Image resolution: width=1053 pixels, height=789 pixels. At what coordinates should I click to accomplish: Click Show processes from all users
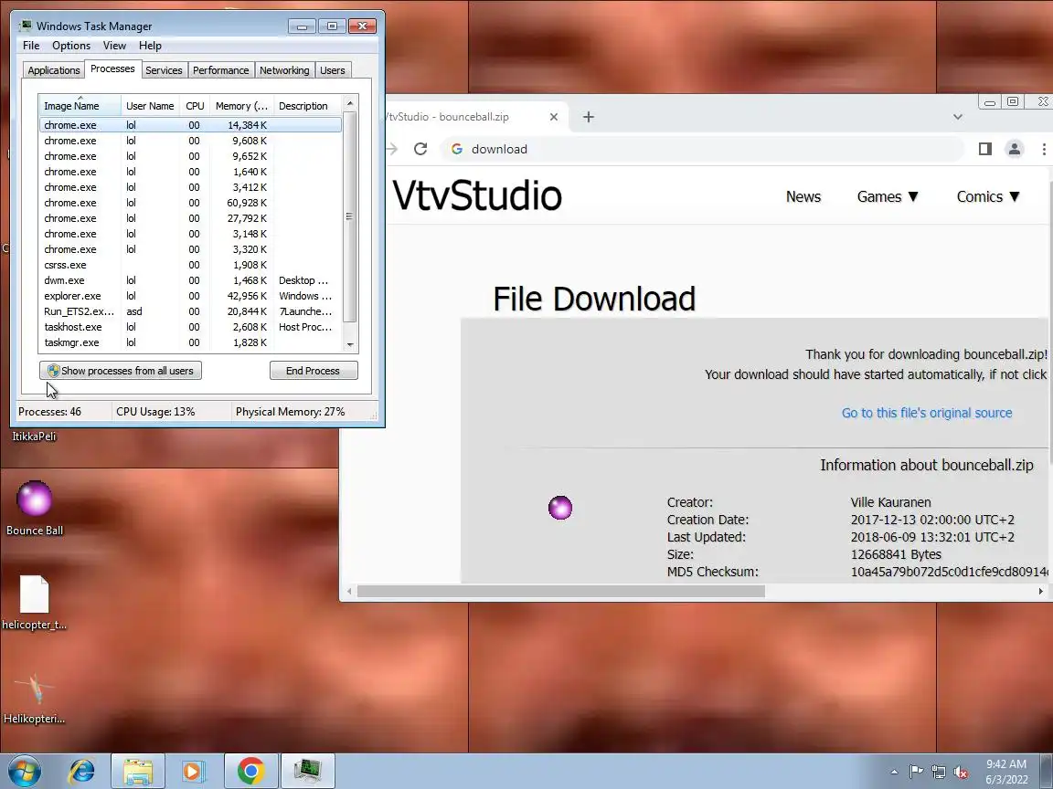pyautogui.click(x=121, y=371)
